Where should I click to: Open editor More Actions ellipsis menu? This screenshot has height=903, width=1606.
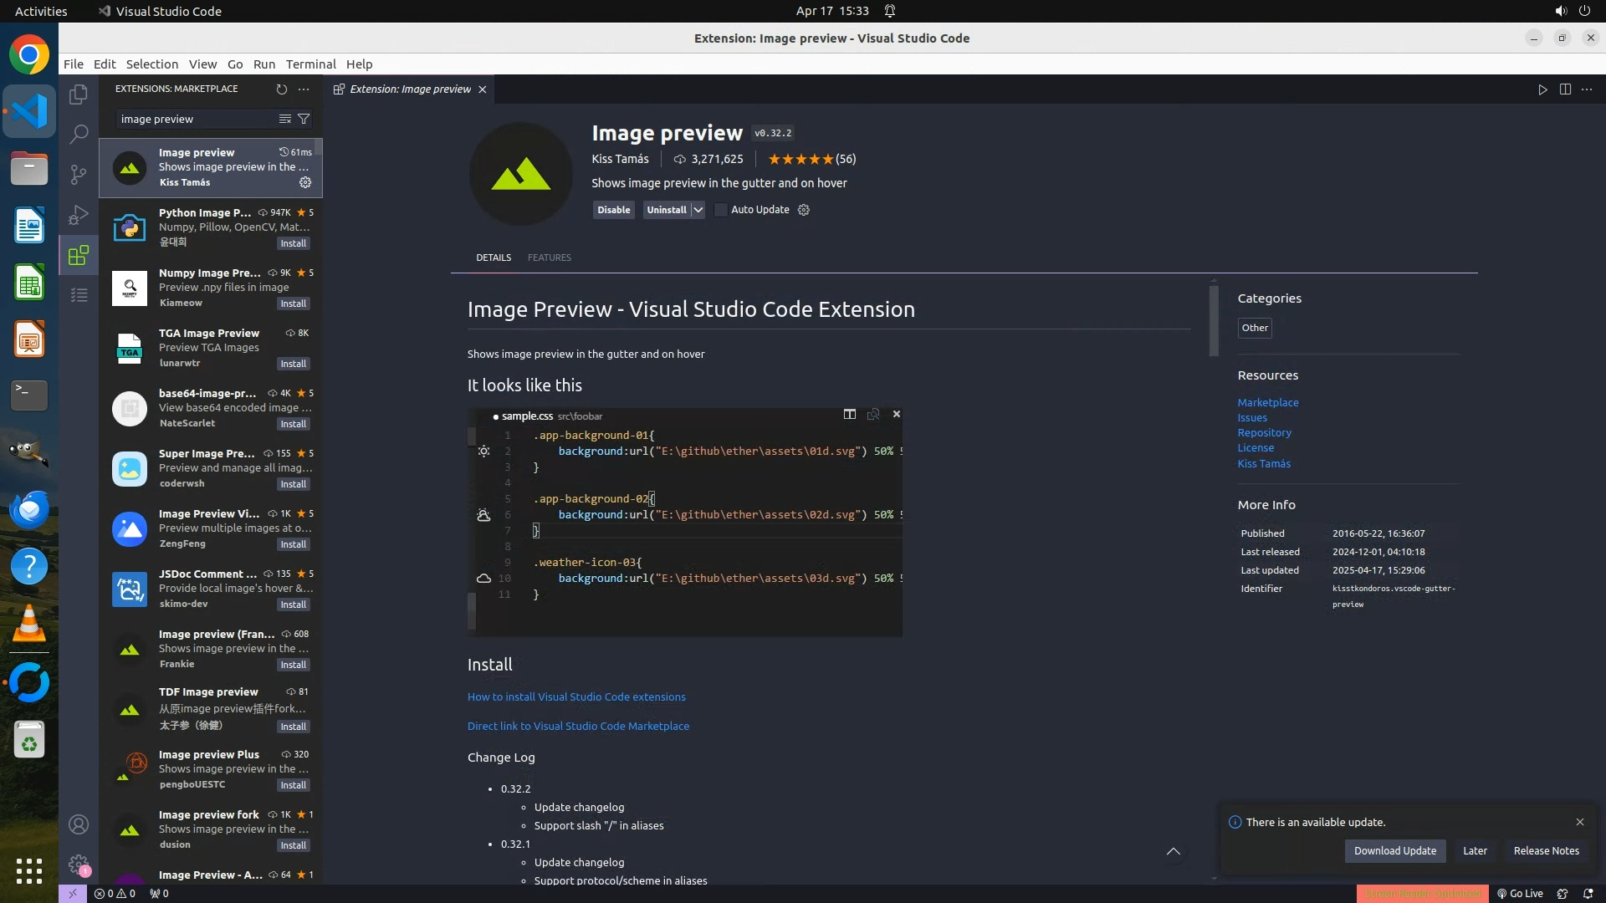pos(1587,89)
